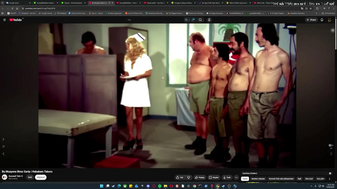The width and height of the screenshot is (337, 189).
Task: Click the video player frame
Action: tap(167, 96)
